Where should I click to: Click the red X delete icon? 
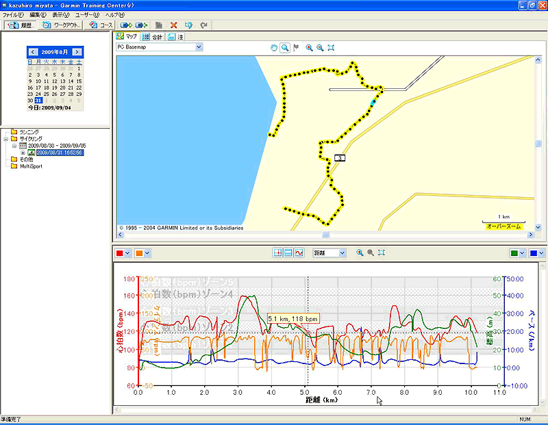[174, 25]
